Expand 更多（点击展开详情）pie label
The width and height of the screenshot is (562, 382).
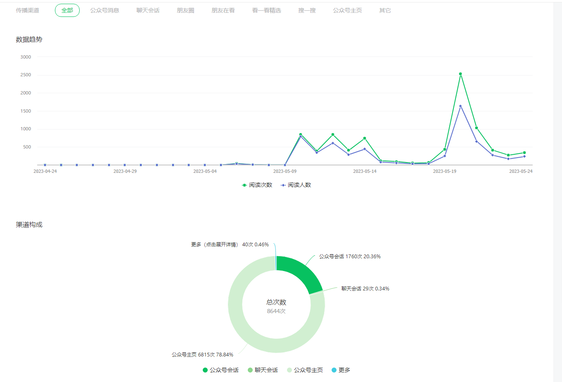pos(230,245)
